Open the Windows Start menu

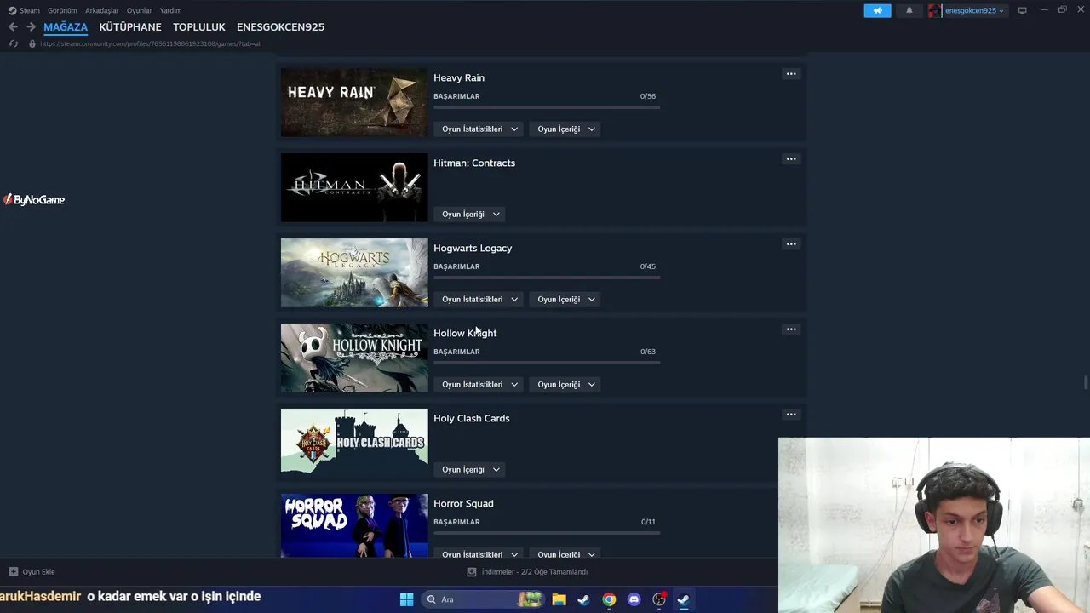pyautogui.click(x=406, y=599)
